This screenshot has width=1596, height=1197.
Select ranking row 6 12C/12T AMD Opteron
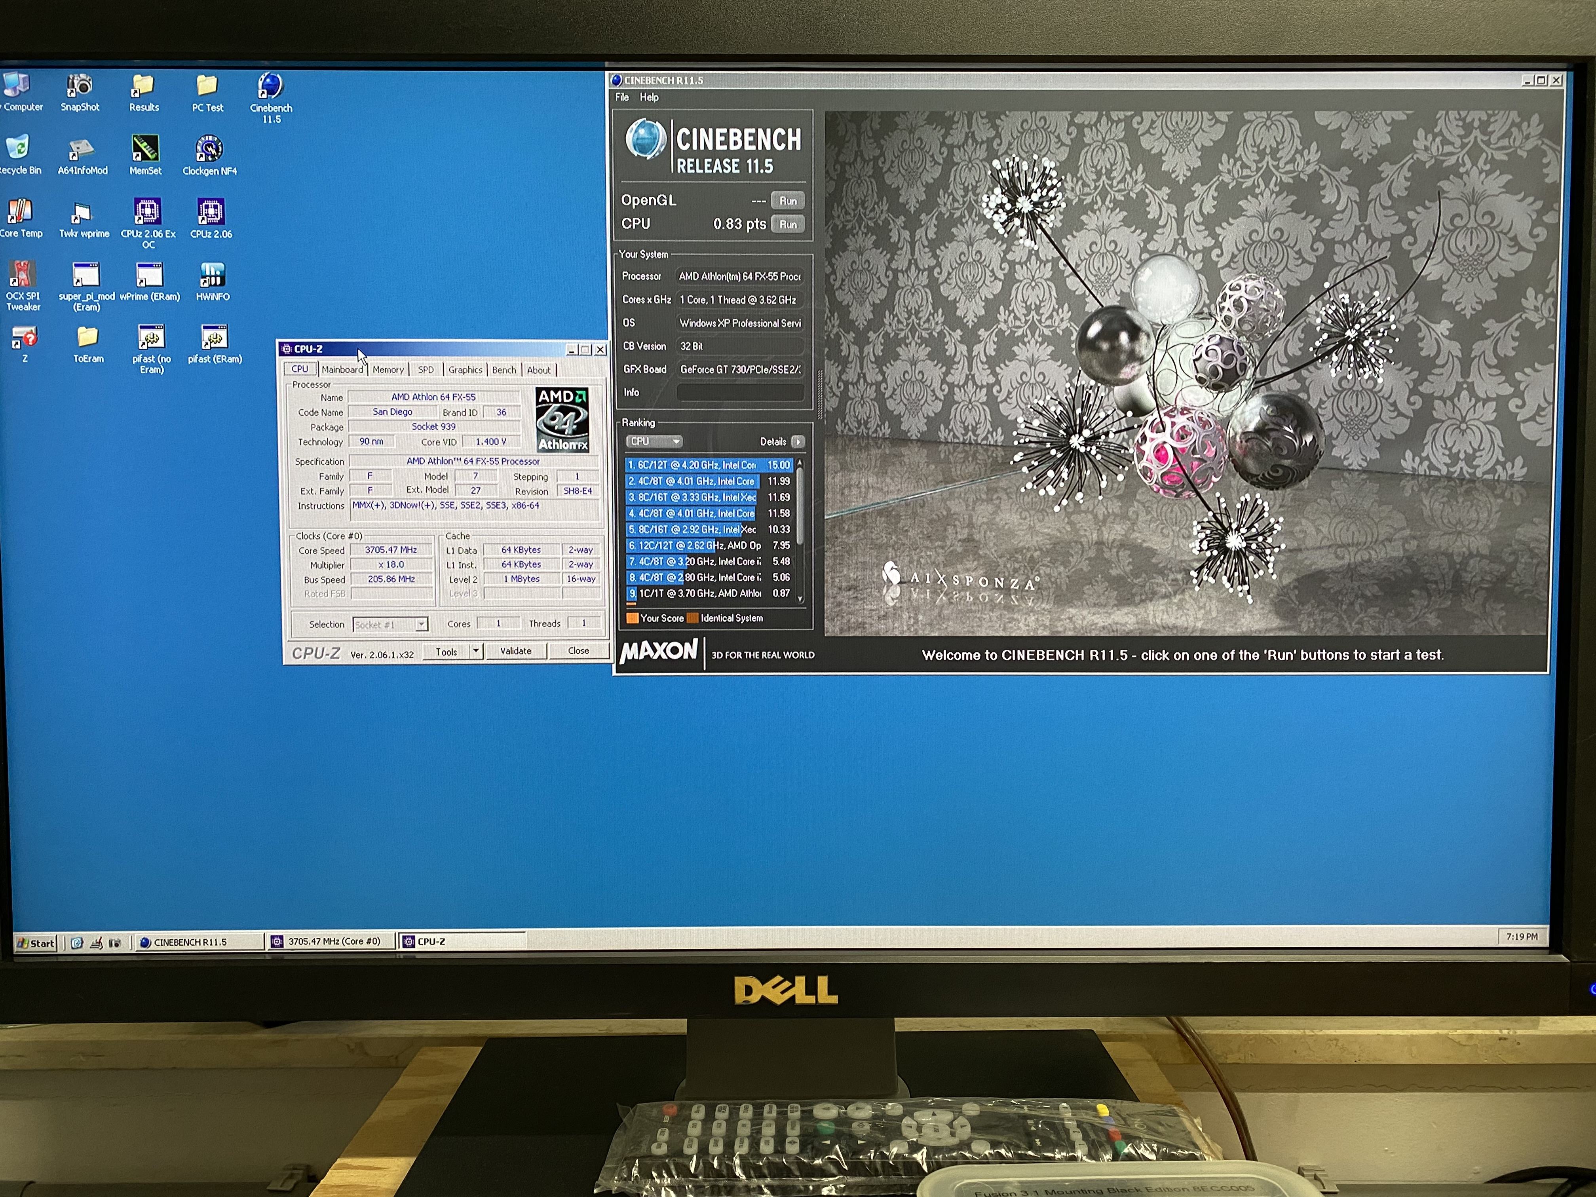tap(709, 545)
